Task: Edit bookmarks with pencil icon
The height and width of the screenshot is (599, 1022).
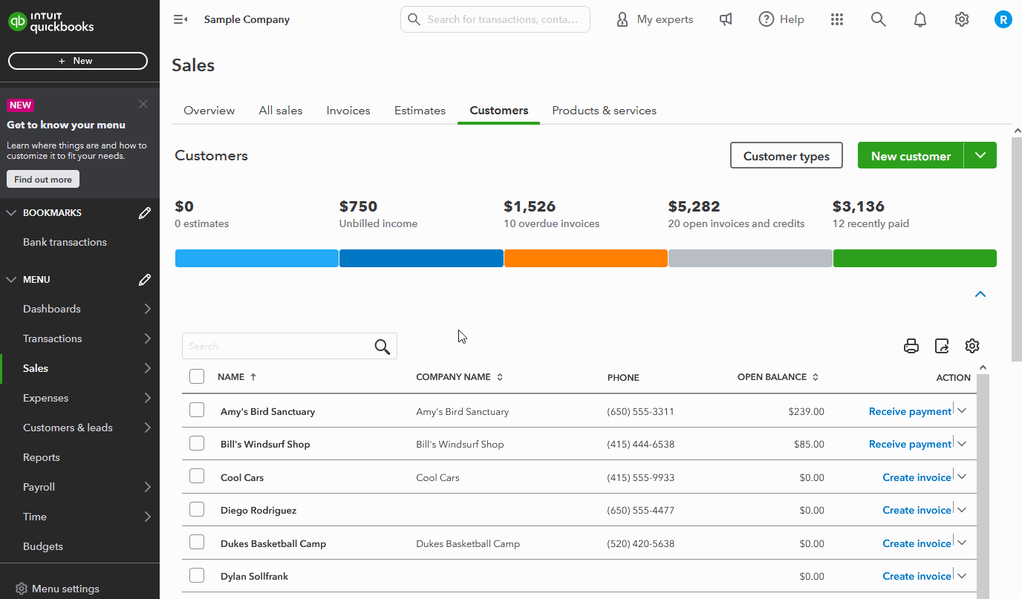Action: pos(145,213)
